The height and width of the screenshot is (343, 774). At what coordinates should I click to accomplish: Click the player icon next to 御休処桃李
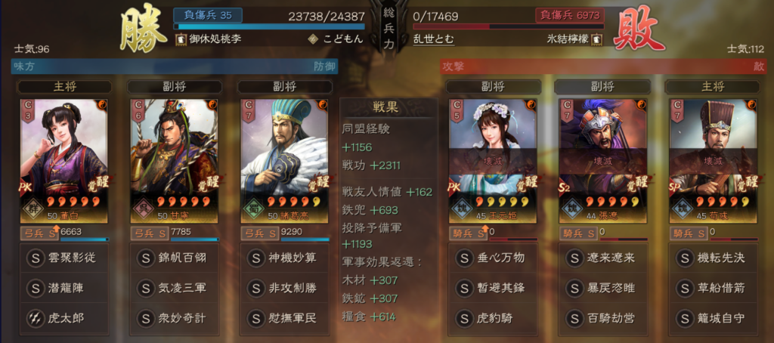[180, 39]
